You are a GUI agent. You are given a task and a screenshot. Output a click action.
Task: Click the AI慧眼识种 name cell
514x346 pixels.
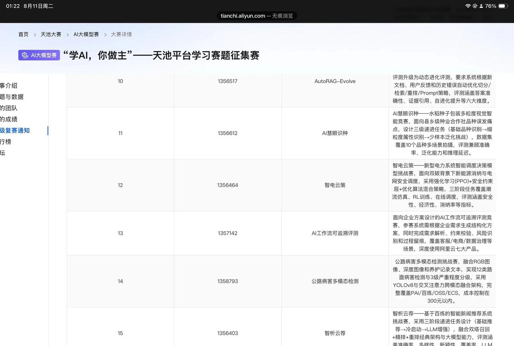335,133
